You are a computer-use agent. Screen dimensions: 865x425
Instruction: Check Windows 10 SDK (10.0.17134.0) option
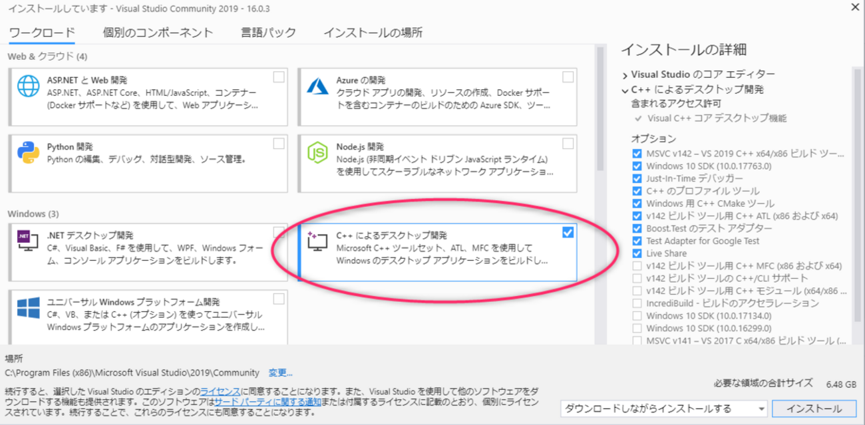point(637,316)
